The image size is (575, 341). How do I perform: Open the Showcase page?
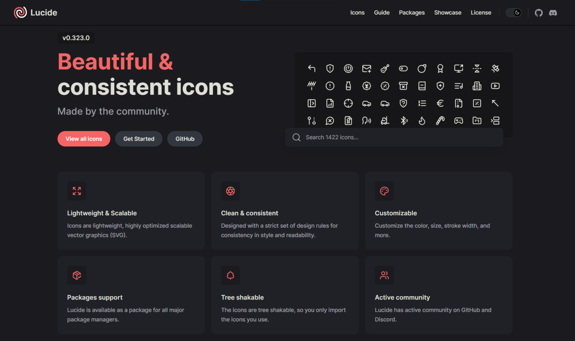448,12
